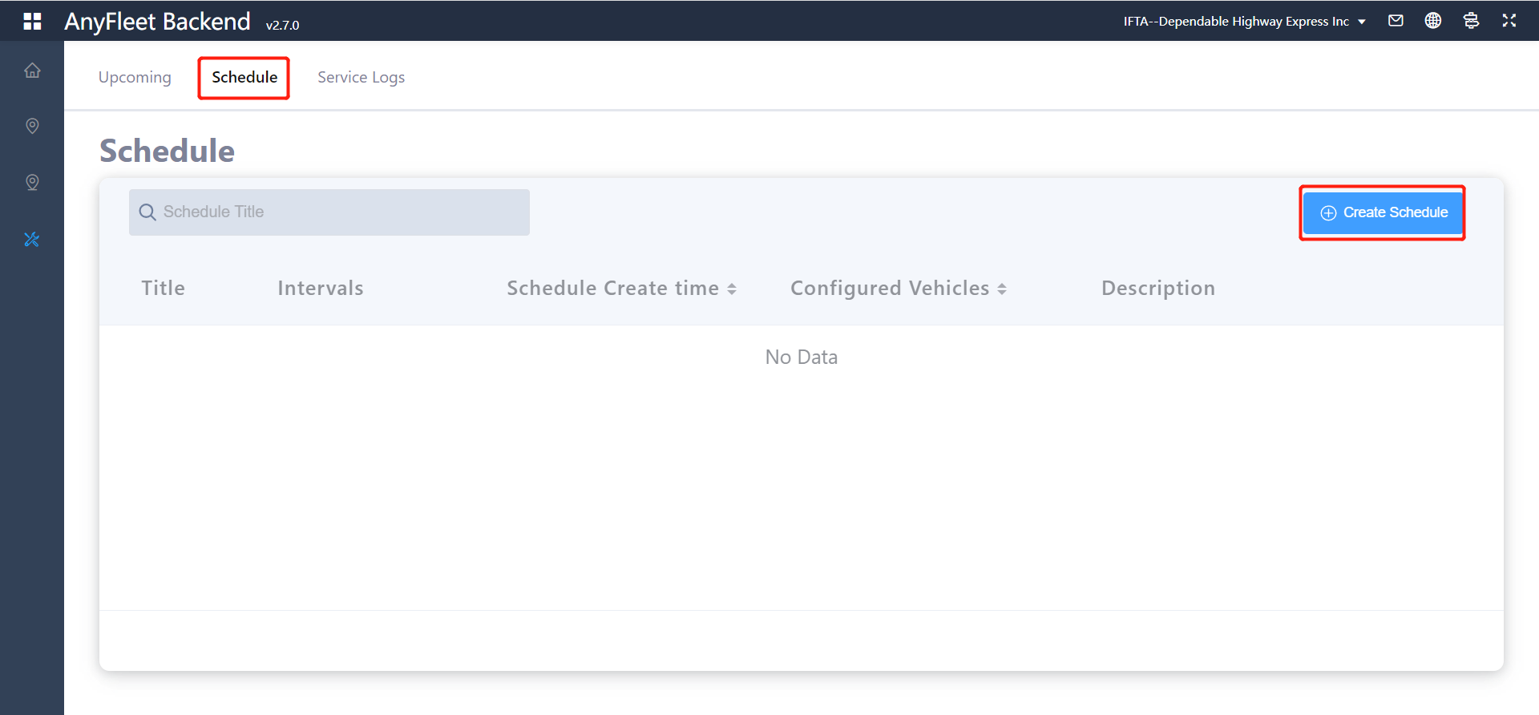
Task: Open the underlined map pin sidebar icon
Action: pyautogui.click(x=32, y=183)
